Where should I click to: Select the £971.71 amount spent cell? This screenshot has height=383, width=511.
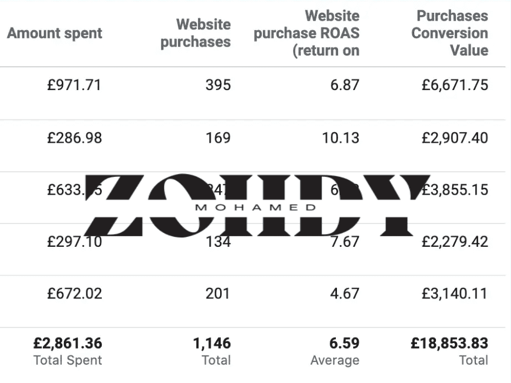point(75,86)
